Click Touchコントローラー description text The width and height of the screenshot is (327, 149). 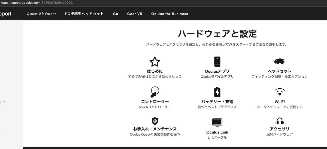pos(155,107)
